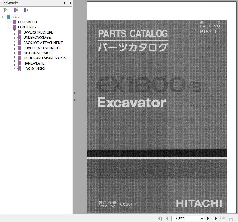
Task: Jump to the UNDERCARRIAGE section
Action: (x=37, y=37)
